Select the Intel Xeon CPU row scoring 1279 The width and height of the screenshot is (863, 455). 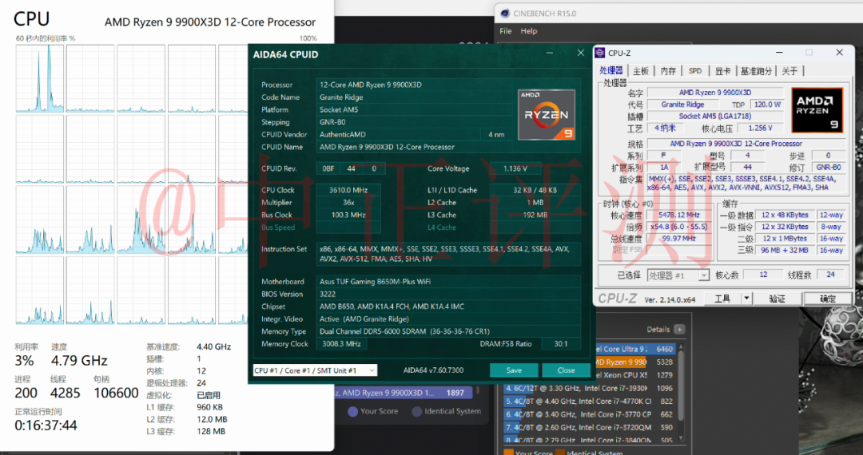pyautogui.click(x=635, y=374)
